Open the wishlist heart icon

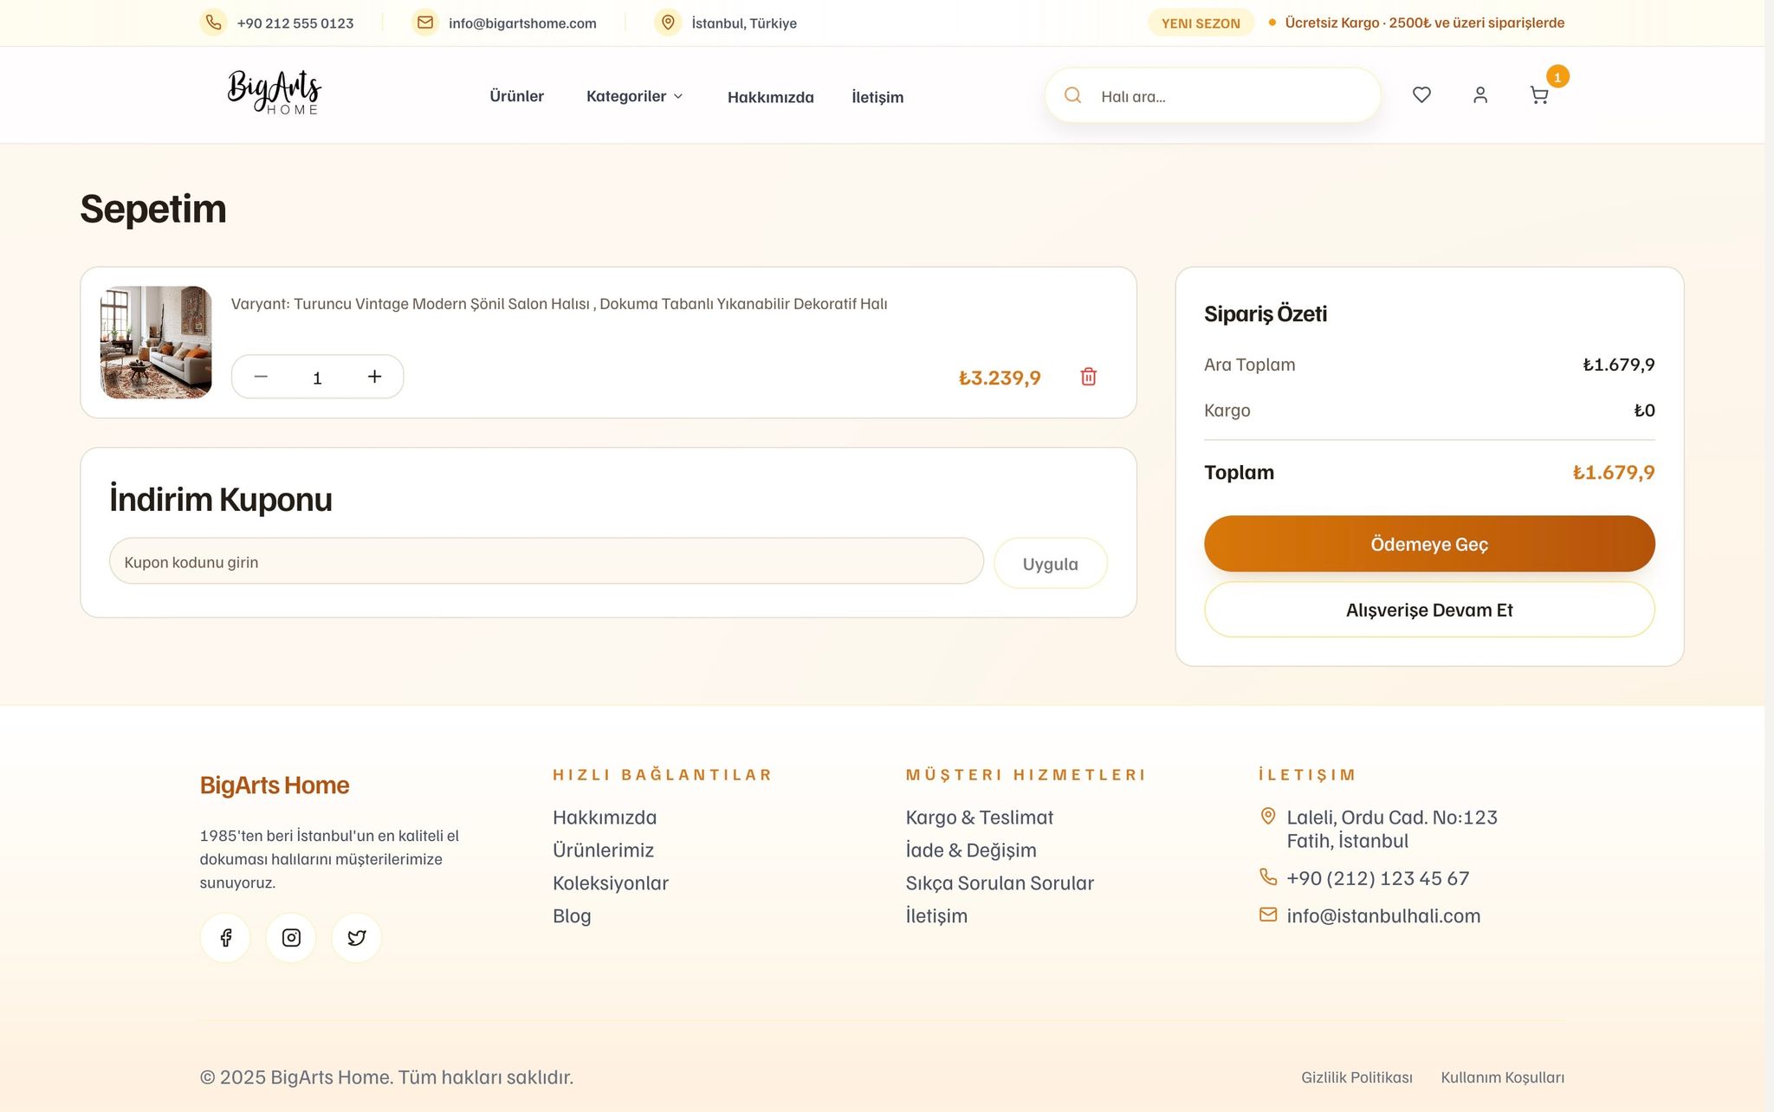(x=1421, y=95)
